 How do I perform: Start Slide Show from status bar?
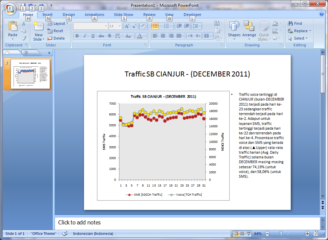(249, 234)
